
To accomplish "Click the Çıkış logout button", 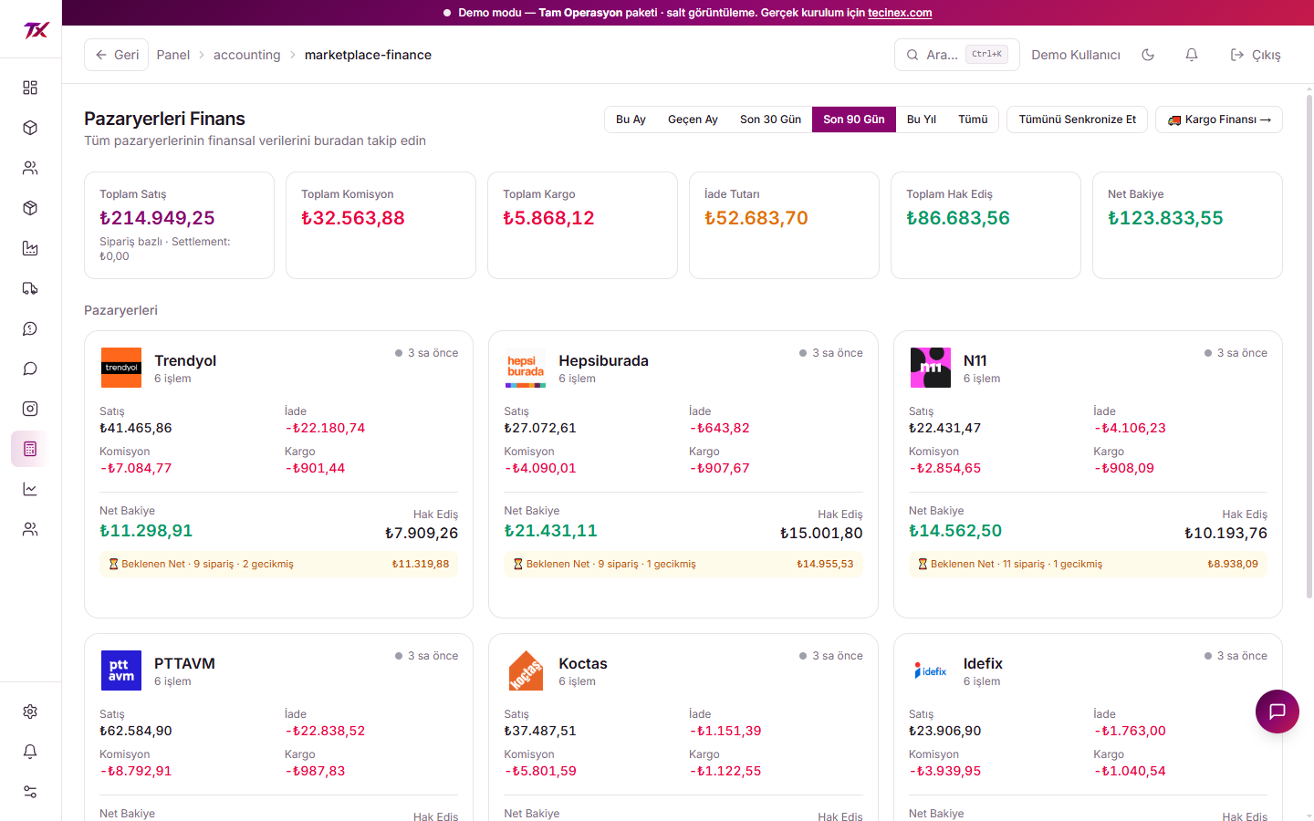I will [x=1256, y=55].
